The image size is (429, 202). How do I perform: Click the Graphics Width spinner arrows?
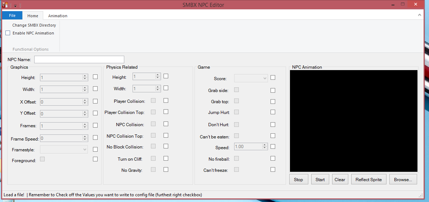[85, 89]
